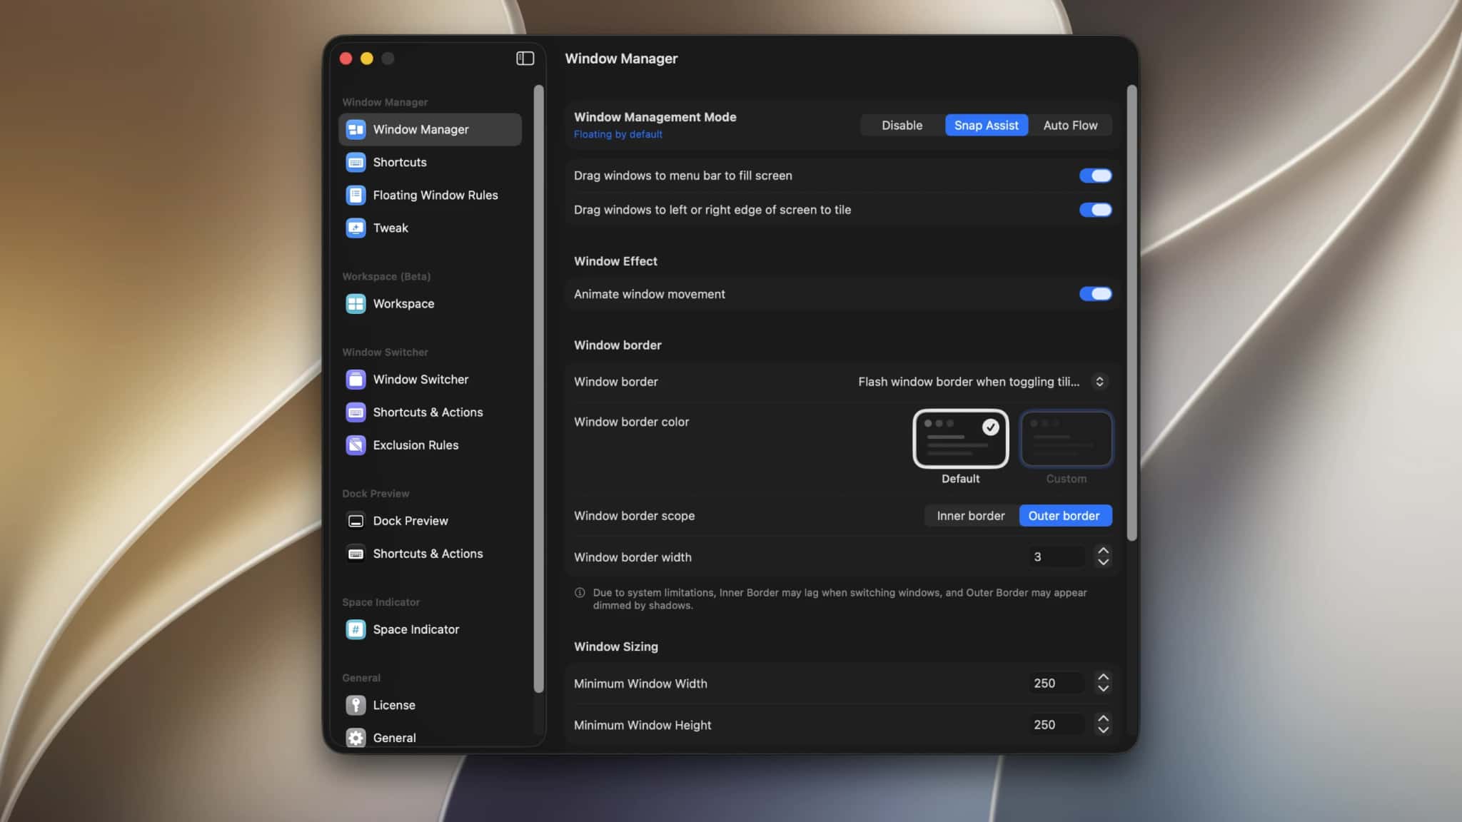Image resolution: width=1462 pixels, height=822 pixels.
Task: Decrease Minimum Window Height with the down arrow
Action: [1103, 730]
